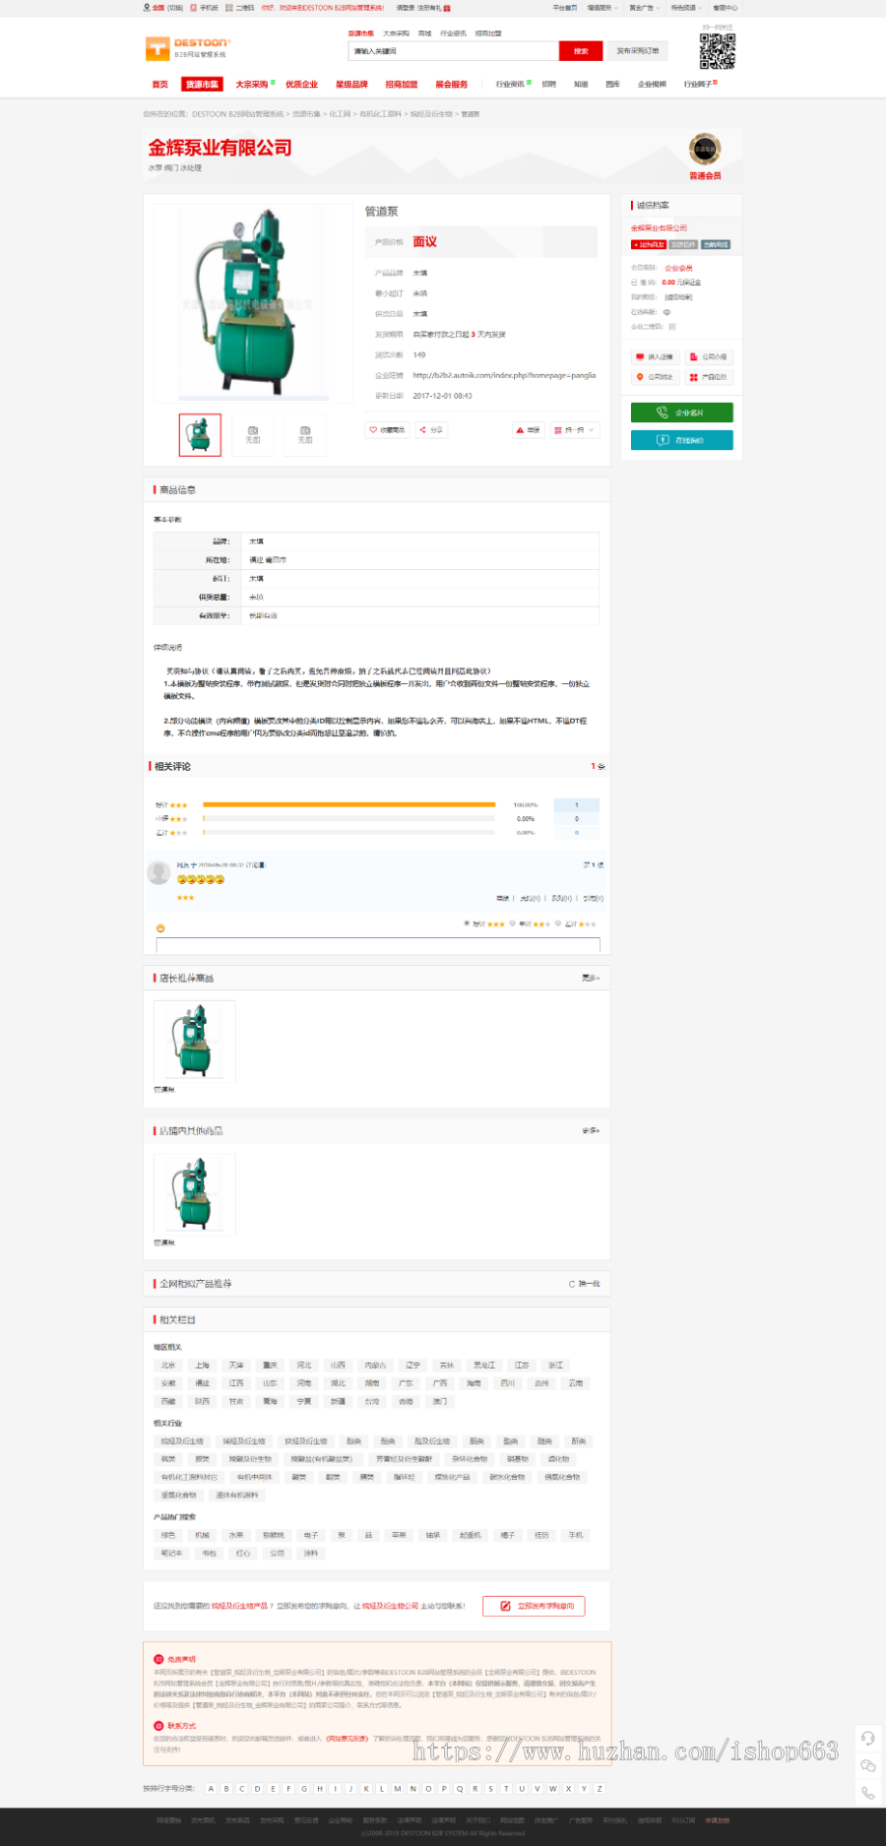Click the 分享 share icon button

431,430
